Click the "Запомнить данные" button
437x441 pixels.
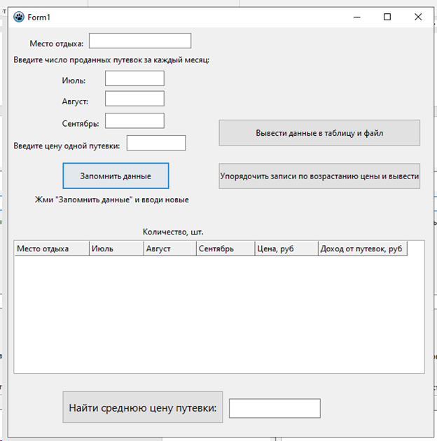pos(116,176)
